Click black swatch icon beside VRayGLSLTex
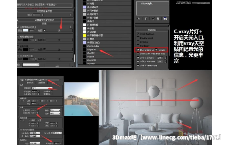 (84, 46)
